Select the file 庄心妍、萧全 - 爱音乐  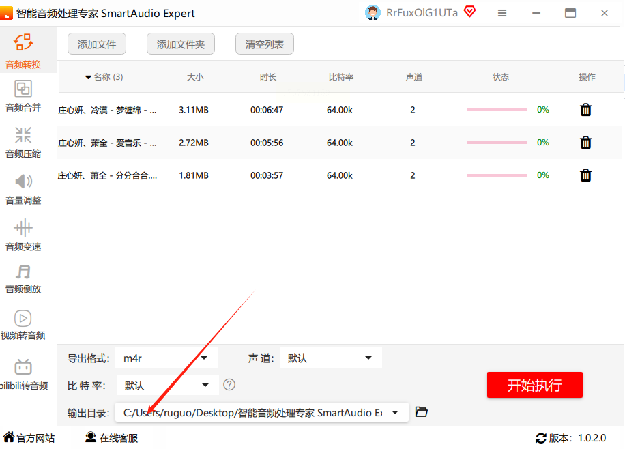tap(107, 143)
